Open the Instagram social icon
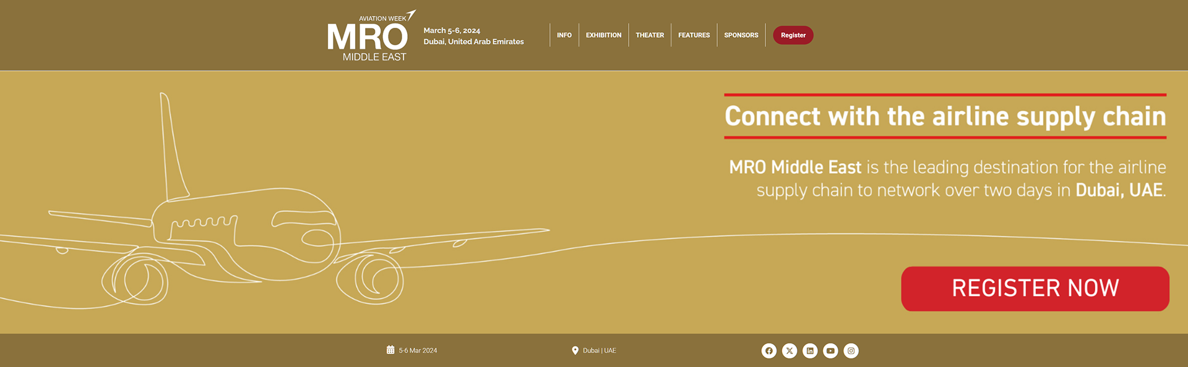The height and width of the screenshot is (367, 1188). (851, 351)
